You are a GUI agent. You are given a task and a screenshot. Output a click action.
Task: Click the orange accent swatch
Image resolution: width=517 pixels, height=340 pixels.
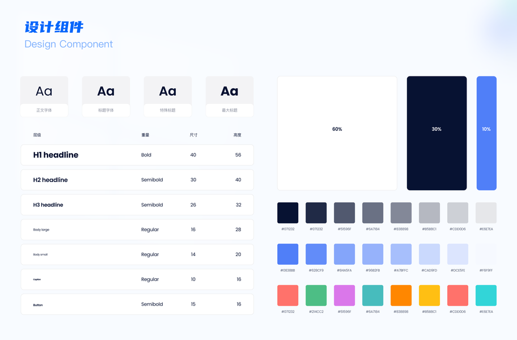[401, 296]
